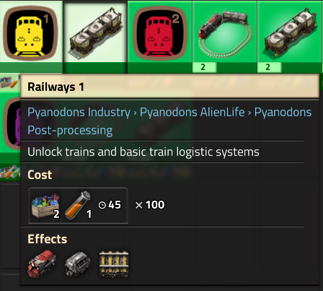This screenshot has height=291, width=323.
Task: Click the level 2 badge under rightmost wagon
Action: [269, 67]
